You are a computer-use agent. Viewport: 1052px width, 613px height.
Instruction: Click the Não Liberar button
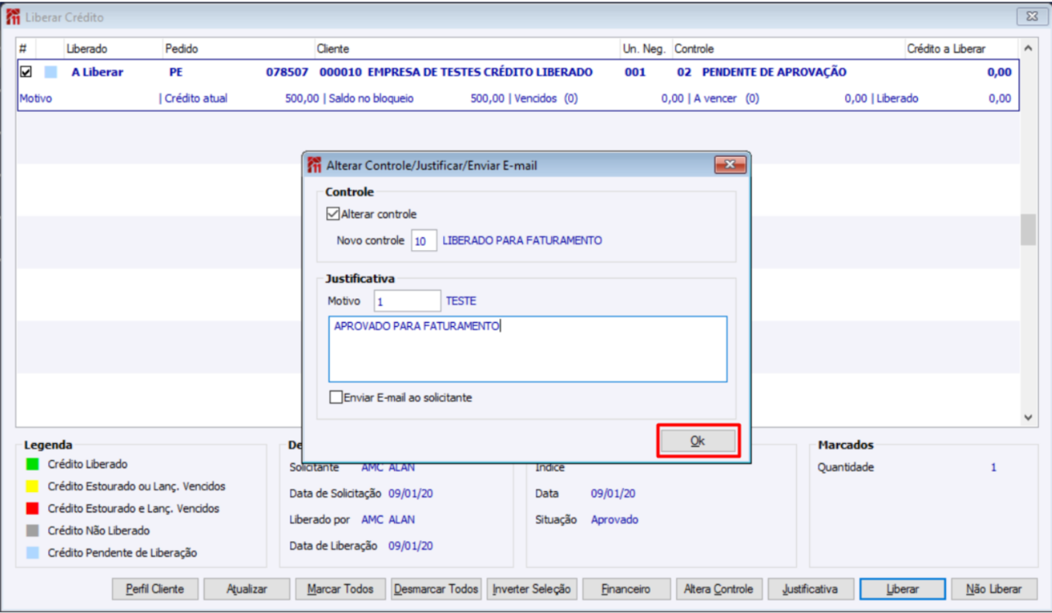(x=994, y=589)
